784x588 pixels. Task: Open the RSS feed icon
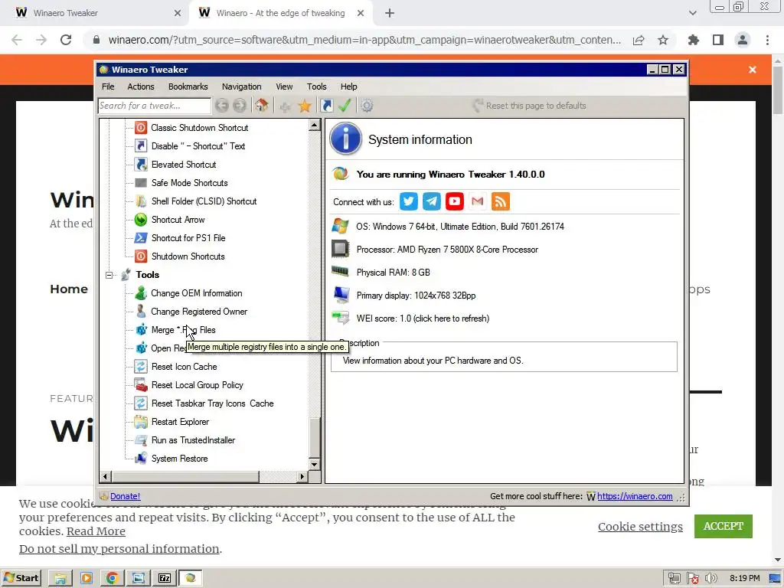(x=501, y=201)
